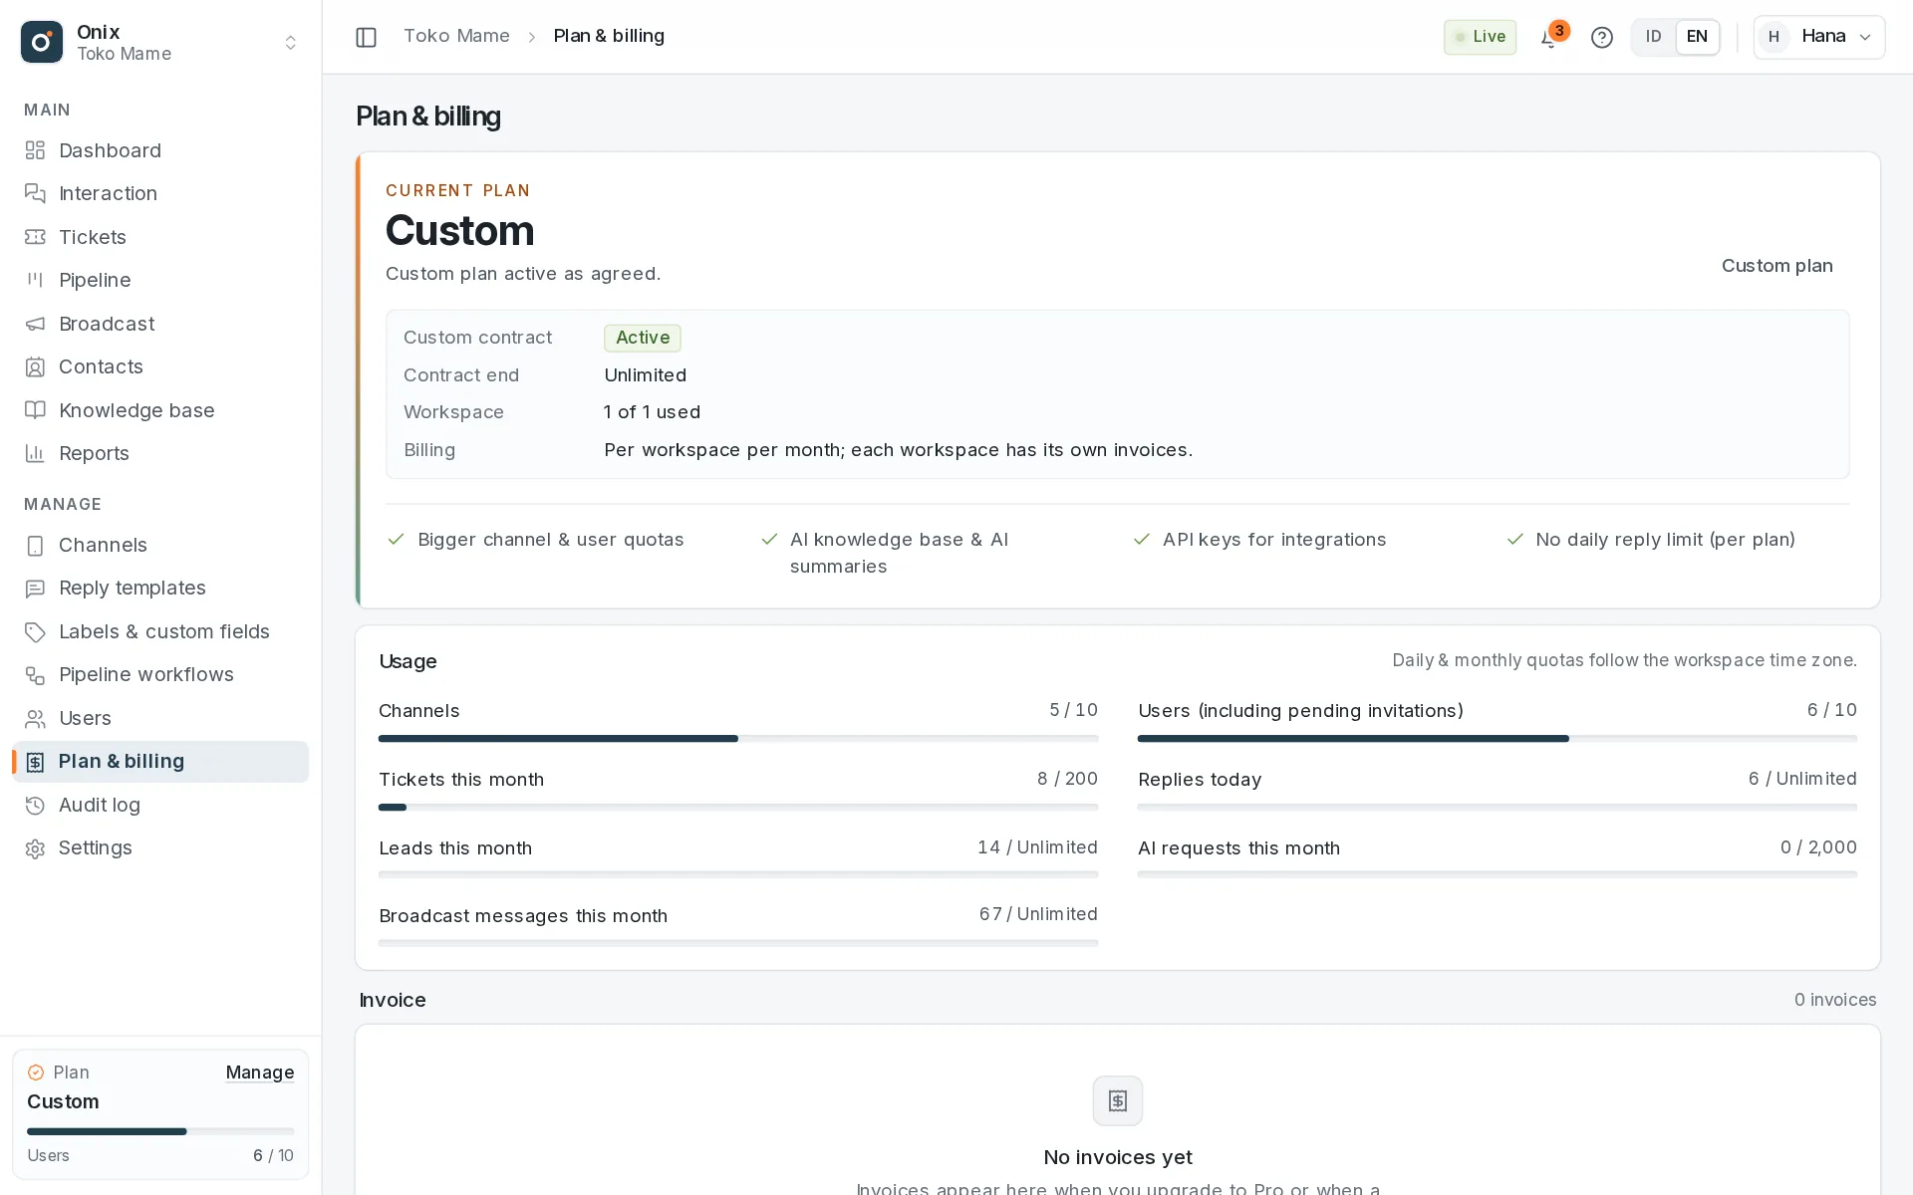Click the '0 / 2,000' AI requests value

(1818, 847)
